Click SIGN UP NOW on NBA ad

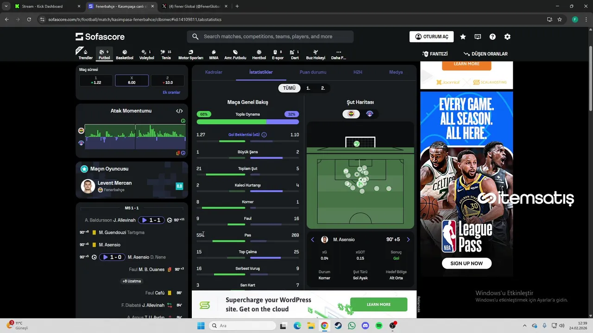click(x=467, y=263)
